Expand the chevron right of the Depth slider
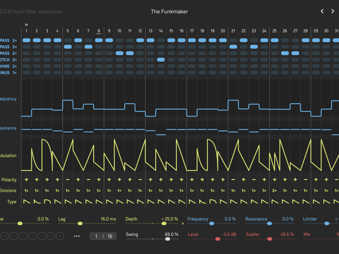This screenshot has height=254, width=339. click(x=183, y=224)
